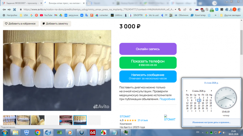The image size is (243, 136).
Task: Show hidden tray icons arrow
Action: point(202,133)
